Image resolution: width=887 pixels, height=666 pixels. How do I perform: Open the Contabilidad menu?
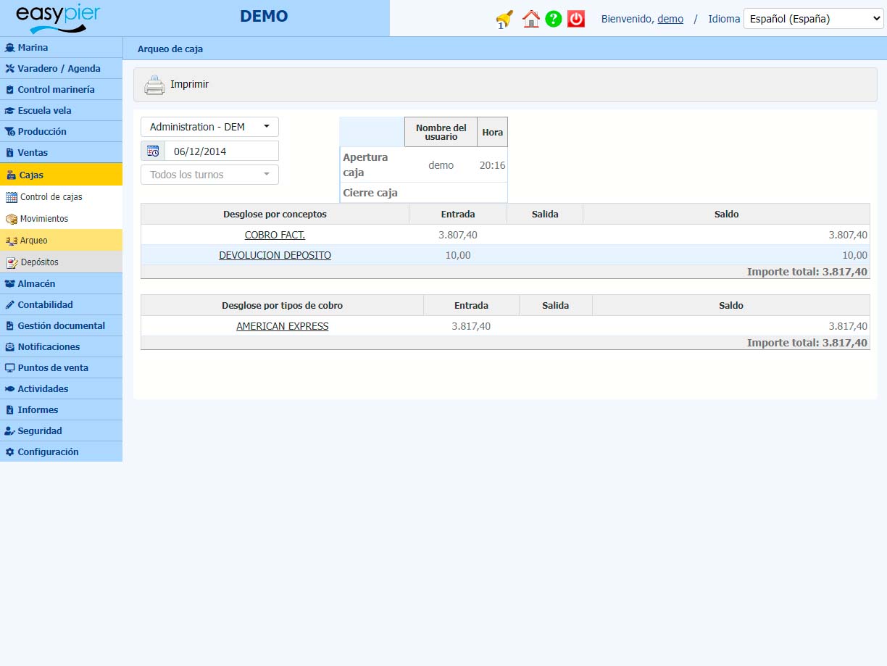click(61, 305)
